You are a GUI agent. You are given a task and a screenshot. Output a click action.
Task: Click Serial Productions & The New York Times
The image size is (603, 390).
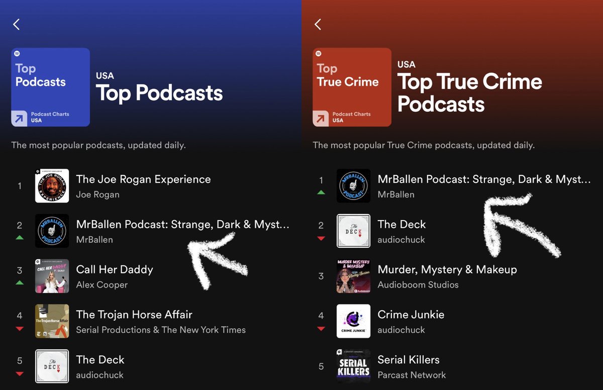(x=161, y=330)
